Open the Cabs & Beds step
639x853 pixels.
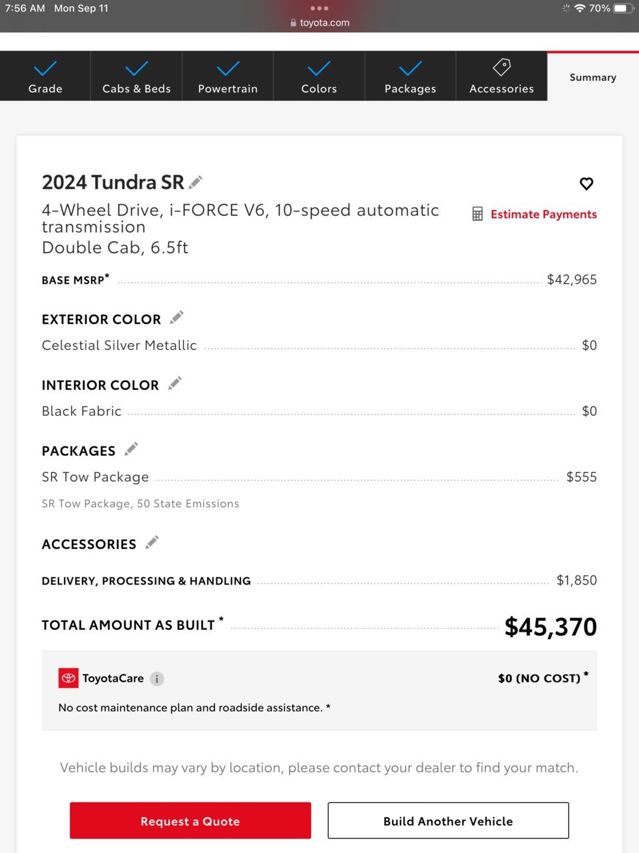[136, 77]
